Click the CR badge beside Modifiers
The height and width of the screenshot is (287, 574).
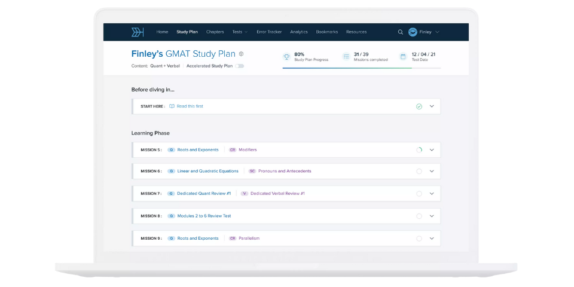click(233, 149)
